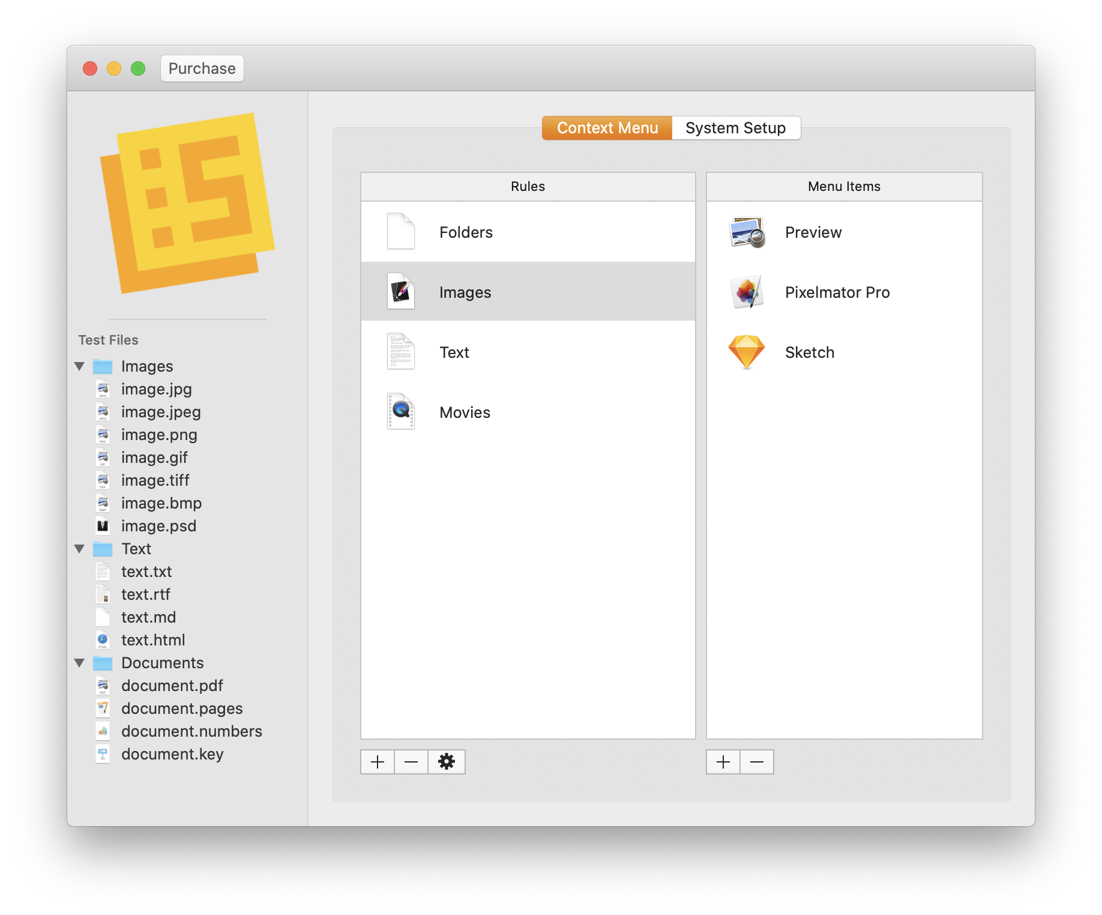Image resolution: width=1102 pixels, height=915 pixels.
Task: Click the green zoom window button
Action: pyautogui.click(x=138, y=68)
